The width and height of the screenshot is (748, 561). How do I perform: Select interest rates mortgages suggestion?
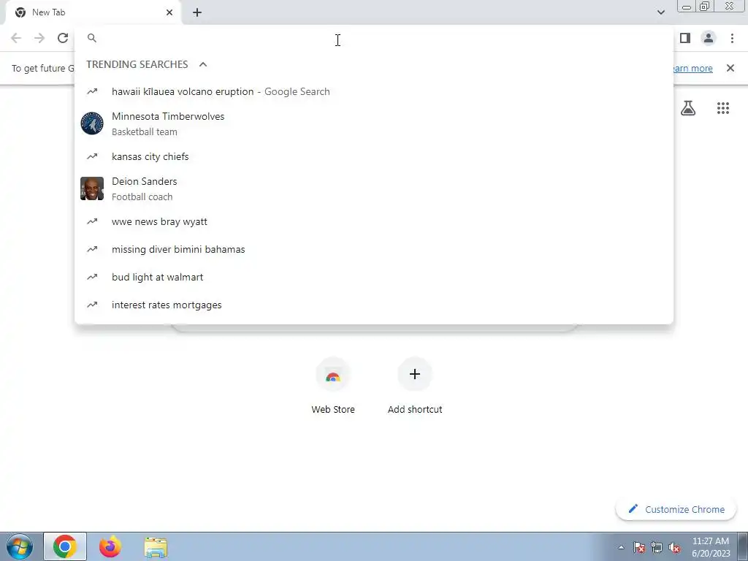(374, 305)
